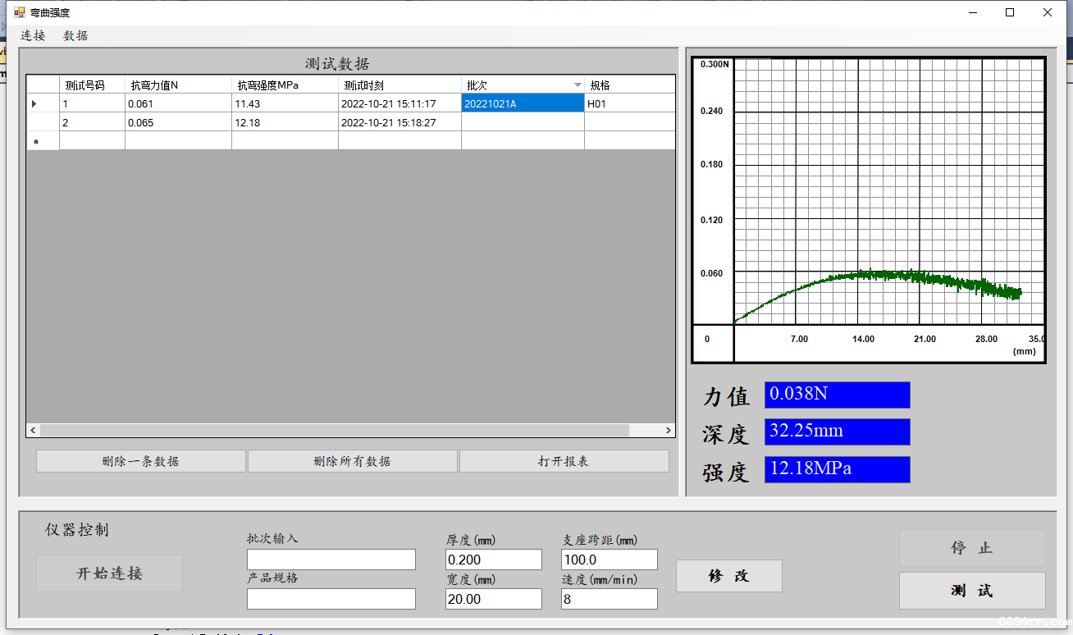Select row 1 using its row header arrow

pos(34,104)
